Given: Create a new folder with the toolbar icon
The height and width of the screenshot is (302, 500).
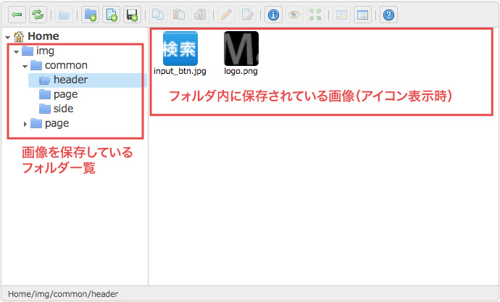Looking at the screenshot, I should (x=91, y=14).
